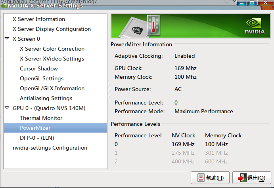Open X Server Information page
274x188 pixels.
pos(39,19)
